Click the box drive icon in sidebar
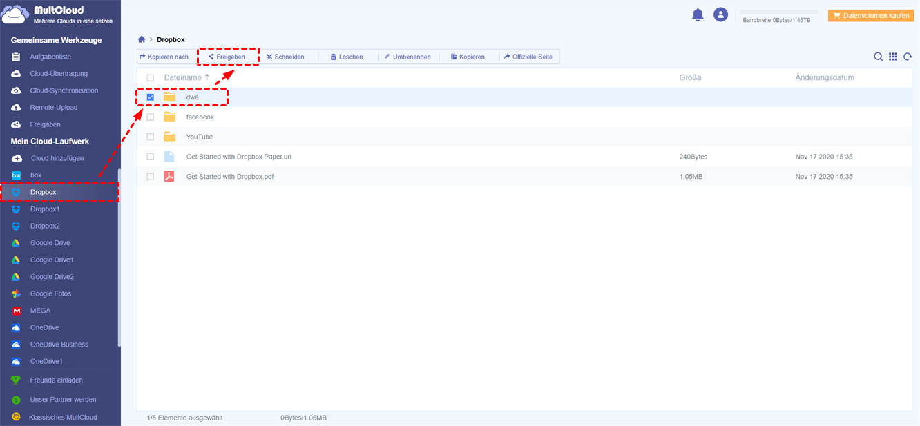Screen dimensions: 920x426 [x=16, y=175]
